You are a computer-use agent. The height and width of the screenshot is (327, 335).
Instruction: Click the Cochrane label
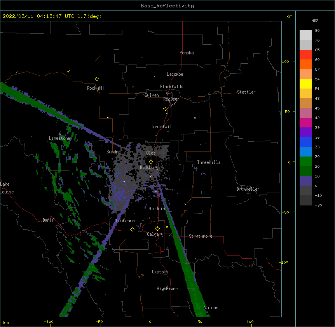tap(125, 221)
